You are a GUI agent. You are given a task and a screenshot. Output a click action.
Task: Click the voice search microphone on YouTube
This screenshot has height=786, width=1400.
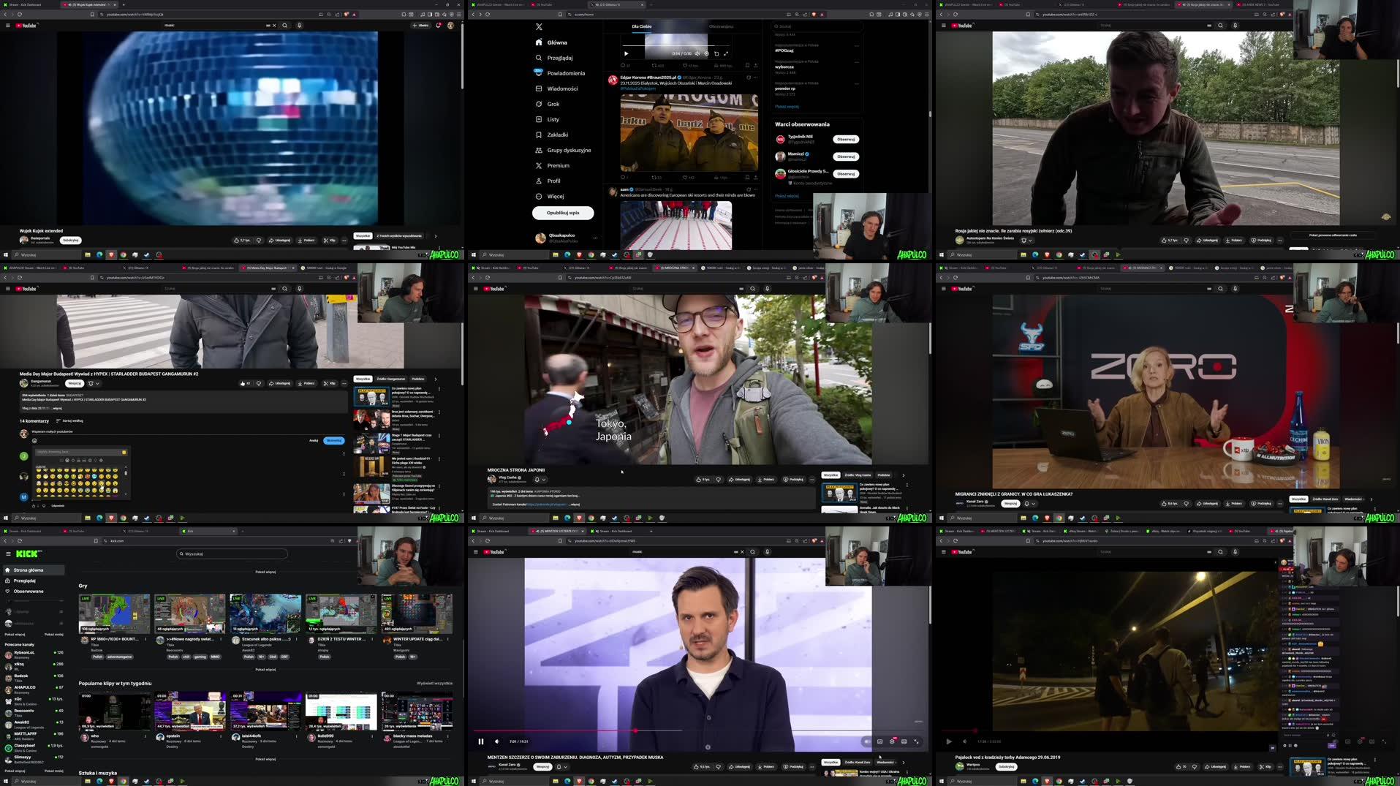coord(299,25)
